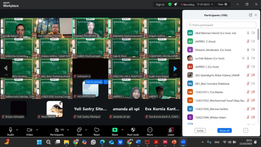This screenshot has height=147, width=261.
Task: Click the green encryption shield icon
Action: coord(170,4)
